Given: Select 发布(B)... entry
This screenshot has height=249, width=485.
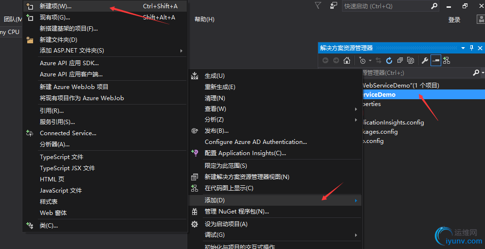Looking at the screenshot, I should [275, 130].
